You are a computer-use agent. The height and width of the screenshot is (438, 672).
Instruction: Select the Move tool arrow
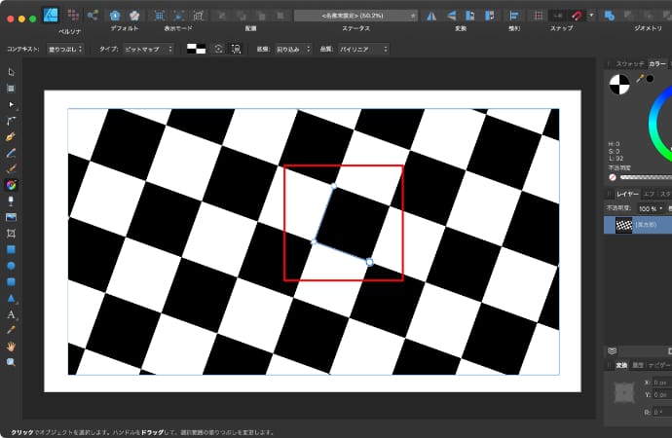coord(11,72)
